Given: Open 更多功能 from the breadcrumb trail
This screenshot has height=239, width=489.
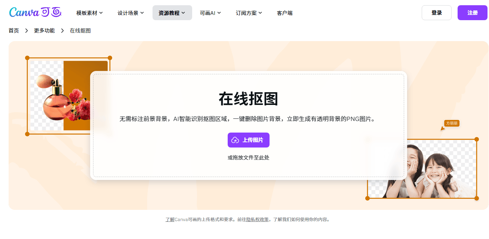Looking at the screenshot, I should 44,31.
